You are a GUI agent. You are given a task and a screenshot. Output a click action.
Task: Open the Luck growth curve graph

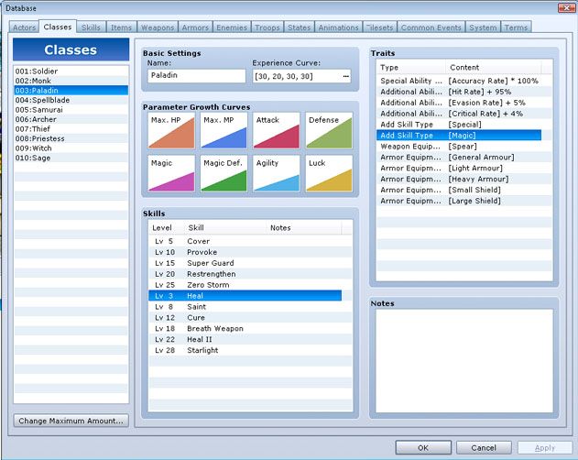(x=329, y=172)
